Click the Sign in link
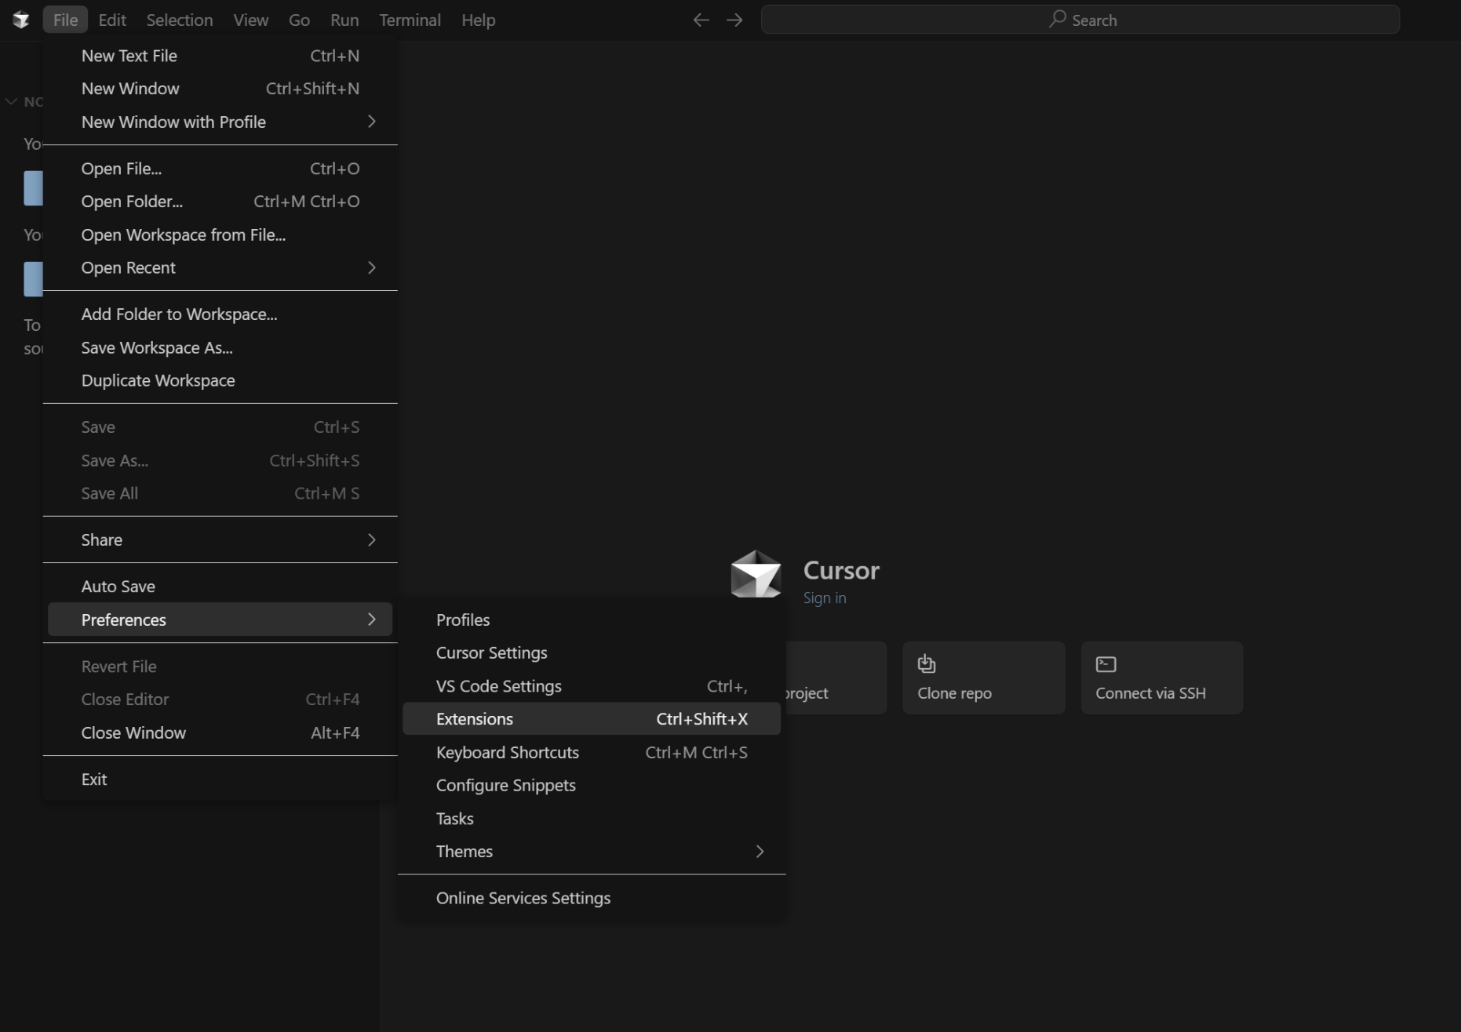 pos(824,598)
